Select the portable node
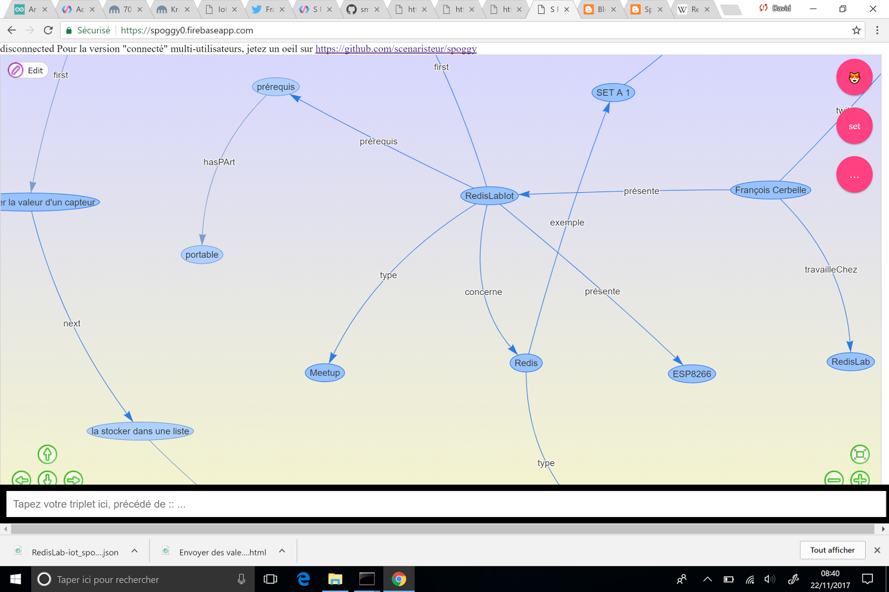Viewport: 889px width, 592px height. (202, 255)
